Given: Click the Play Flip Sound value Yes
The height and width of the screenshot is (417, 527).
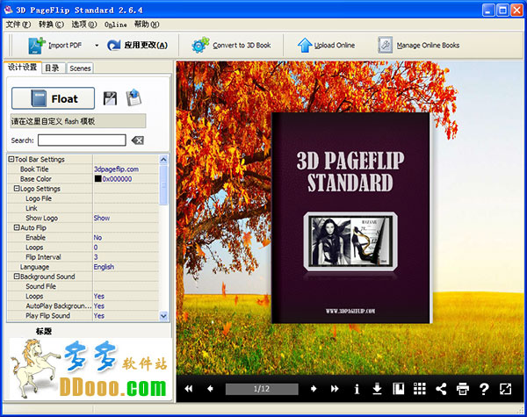Looking at the screenshot, I should pyautogui.click(x=98, y=315).
